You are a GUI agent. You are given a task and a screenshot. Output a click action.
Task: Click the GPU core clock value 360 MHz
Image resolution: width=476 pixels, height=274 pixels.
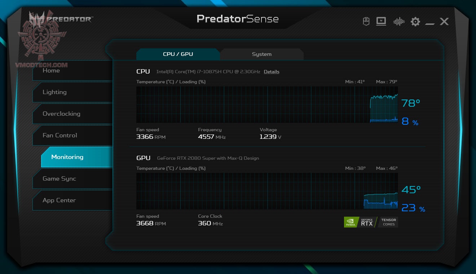(211, 224)
